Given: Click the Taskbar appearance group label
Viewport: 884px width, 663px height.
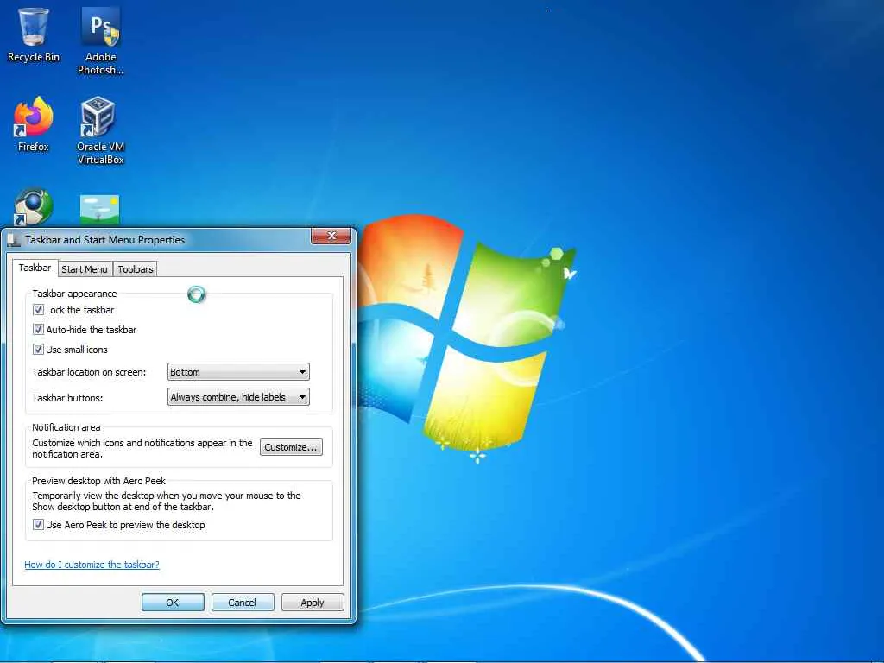Looking at the screenshot, I should [x=74, y=294].
